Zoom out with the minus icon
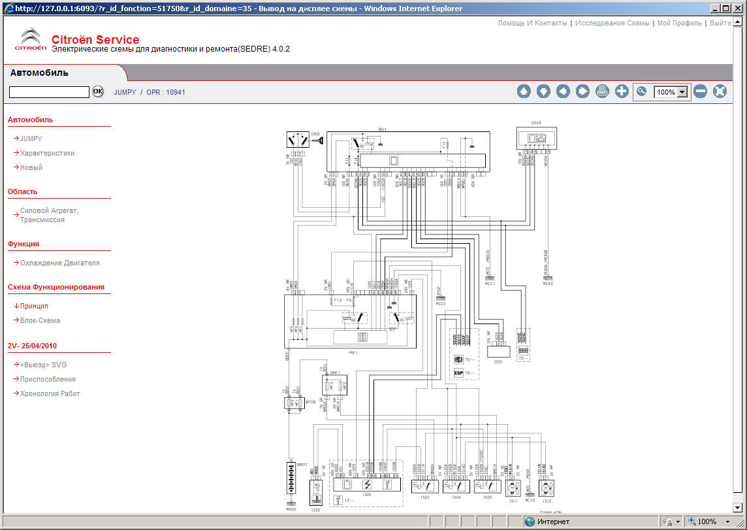This screenshot has height=530, width=747. [700, 91]
